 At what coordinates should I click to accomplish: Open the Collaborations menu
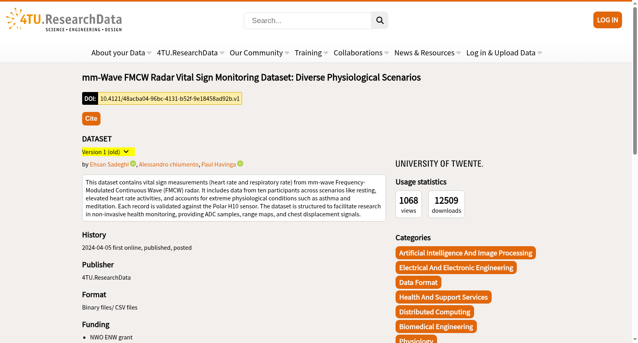(361, 53)
